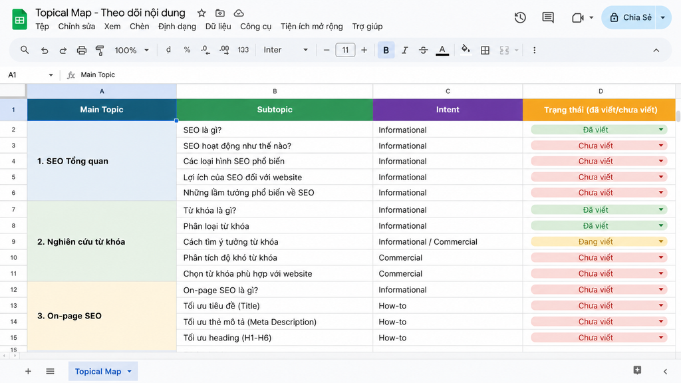Open the Định dạng menu
Image resolution: width=681 pixels, height=383 pixels.
click(177, 27)
